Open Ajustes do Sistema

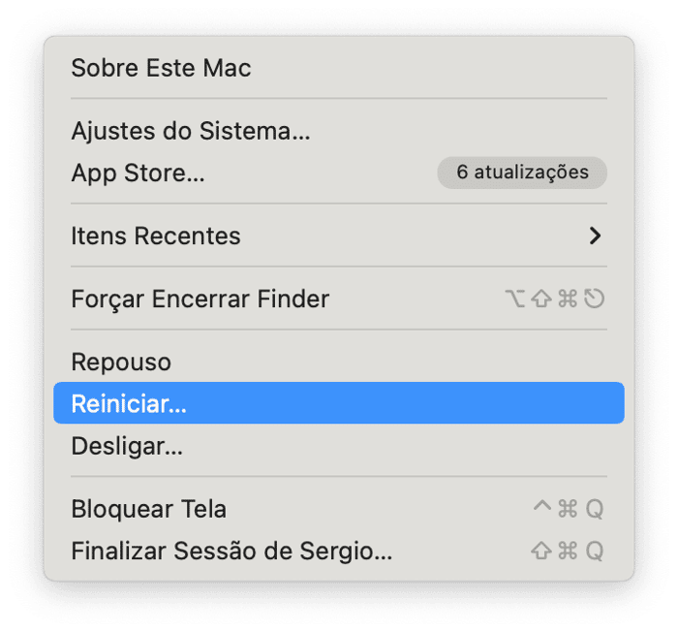(191, 130)
